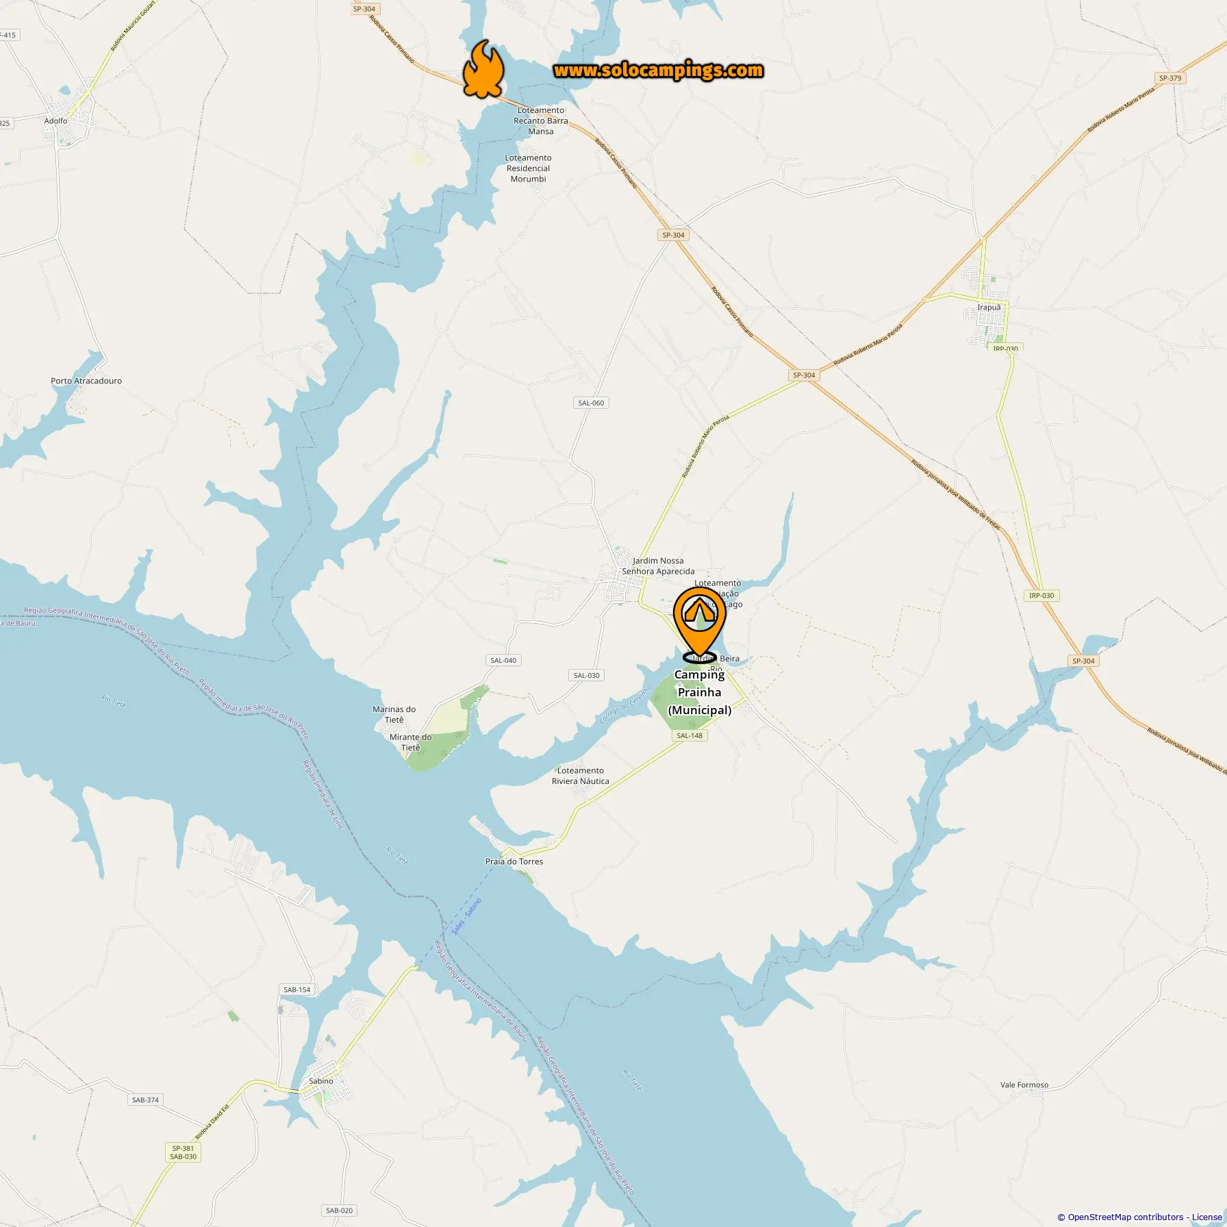This screenshot has height=1227, width=1227.
Task: Click the SAL-030 road shield
Action: tap(586, 675)
